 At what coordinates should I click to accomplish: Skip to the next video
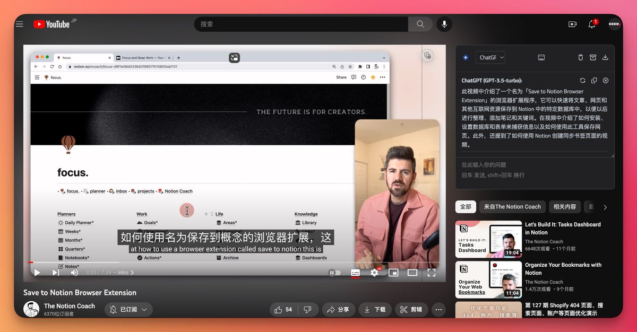pyautogui.click(x=56, y=273)
